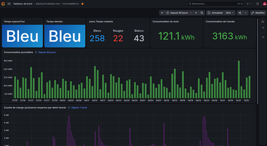Click the 'Tempo demain' panel title
This screenshot has width=267, height=146.
pyautogui.click(x=55, y=22)
